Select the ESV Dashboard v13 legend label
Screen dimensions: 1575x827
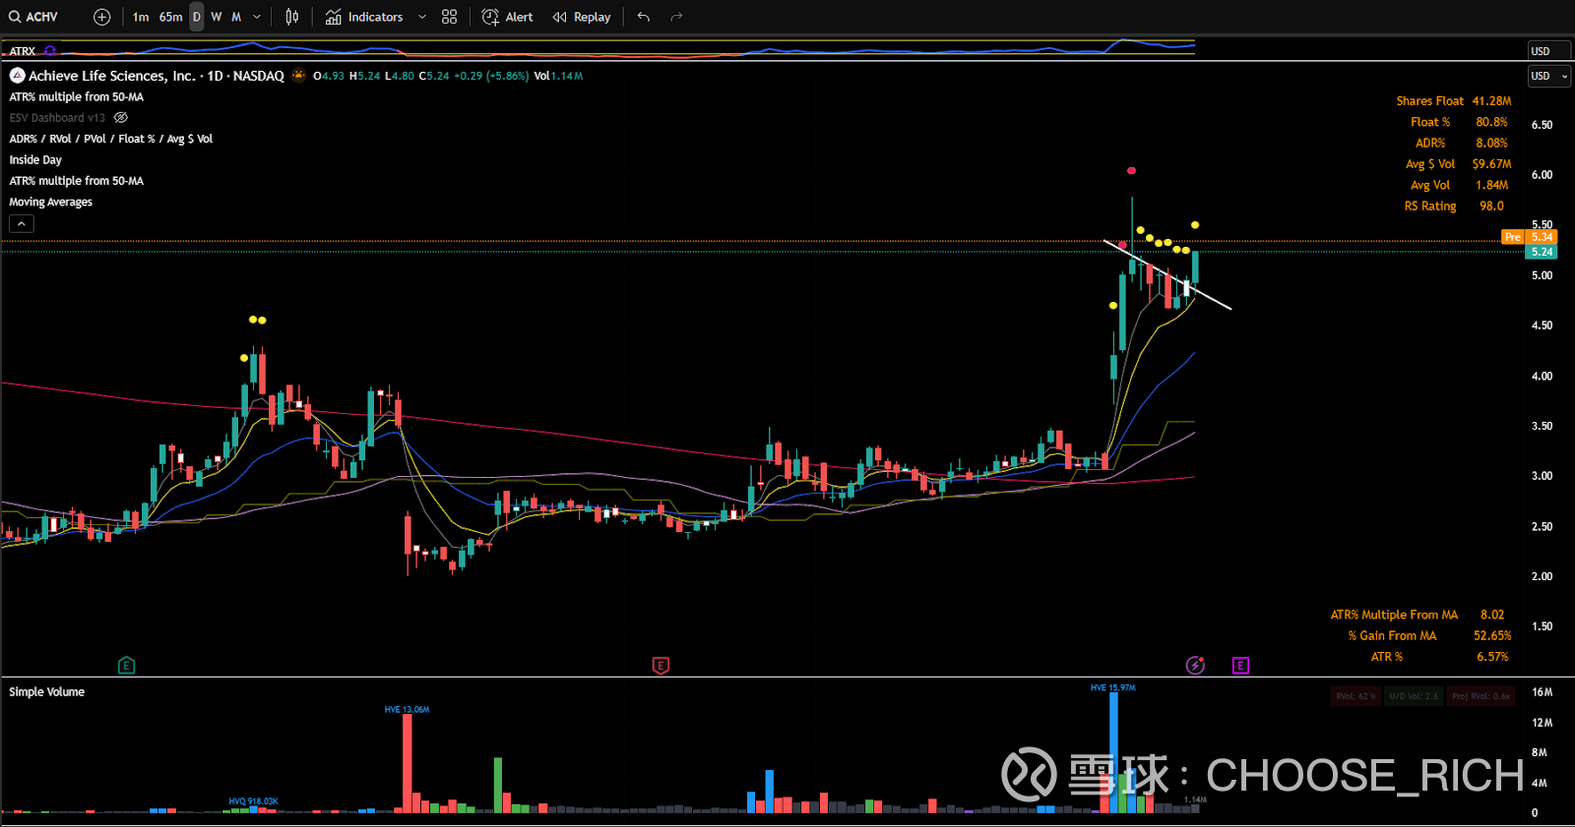click(57, 118)
